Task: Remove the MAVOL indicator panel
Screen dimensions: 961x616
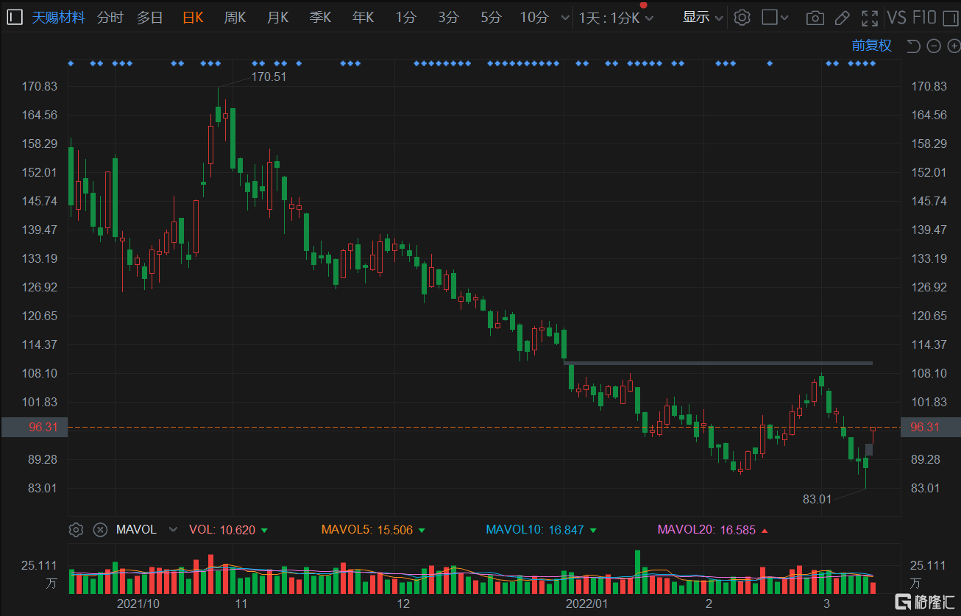Action: tap(100, 530)
